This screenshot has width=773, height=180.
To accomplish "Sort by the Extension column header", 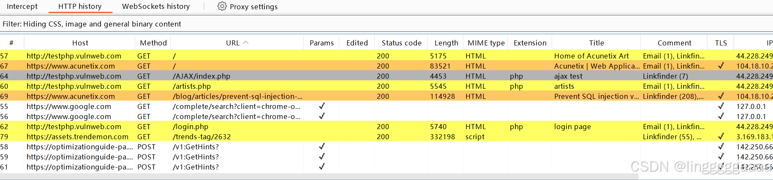I will [x=530, y=43].
